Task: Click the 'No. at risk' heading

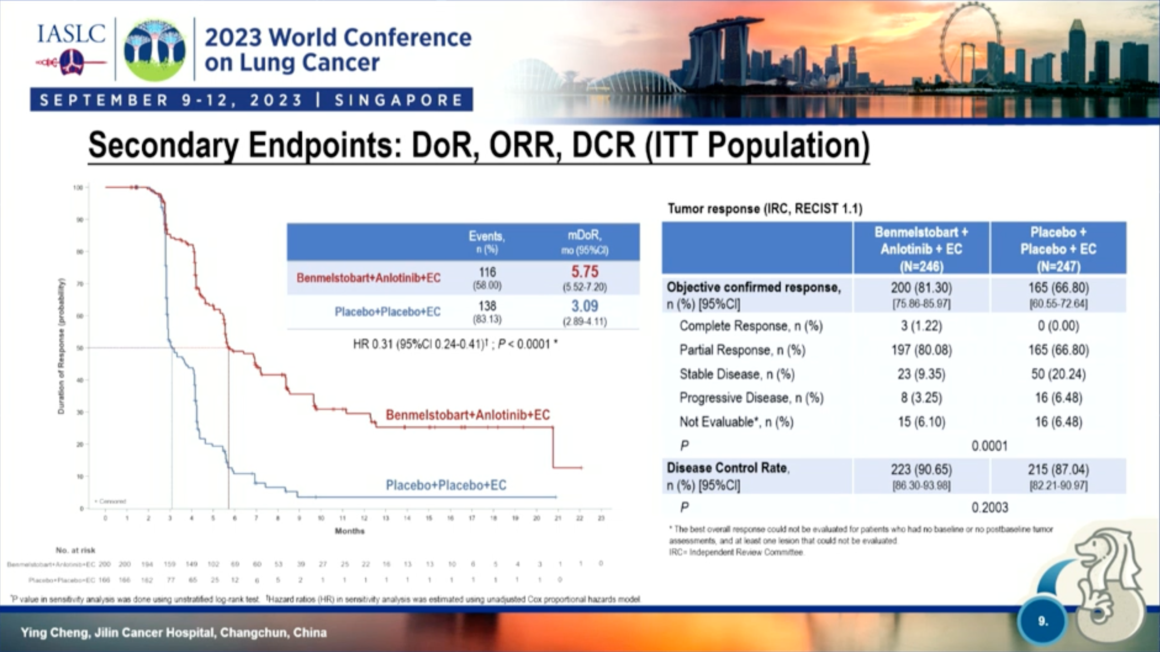Action: (x=75, y=550)
